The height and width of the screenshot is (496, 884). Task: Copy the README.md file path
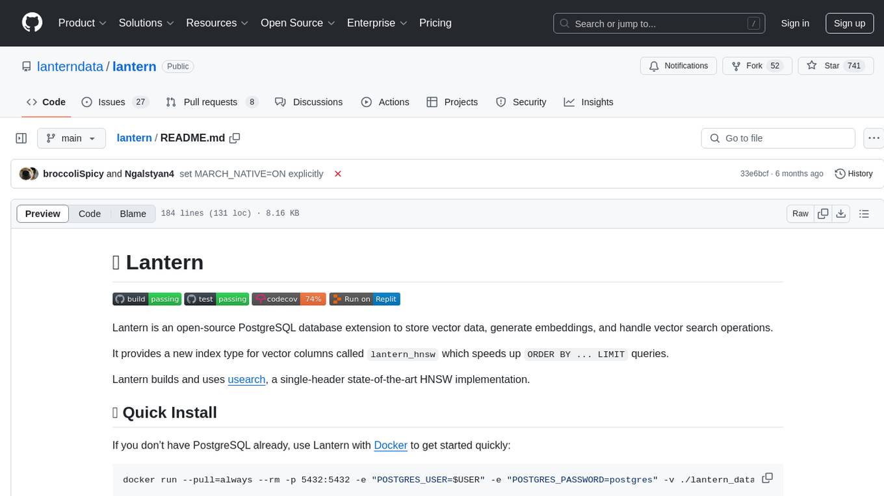235,138
